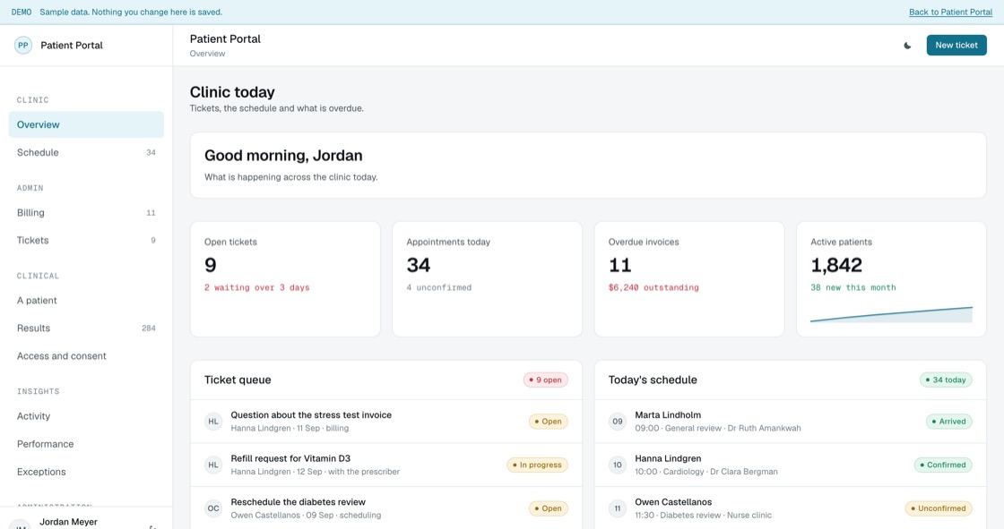Click the Overdue invoices stat card
The width and height of the screenshot is (1004, 529).
coord(689,279)
